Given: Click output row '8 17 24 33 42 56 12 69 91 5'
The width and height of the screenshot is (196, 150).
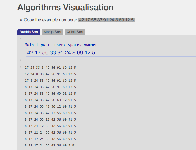Looking at the screenshot, I should 50,106.
